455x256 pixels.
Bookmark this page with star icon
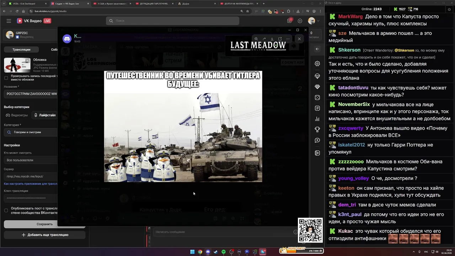[248, 11]
